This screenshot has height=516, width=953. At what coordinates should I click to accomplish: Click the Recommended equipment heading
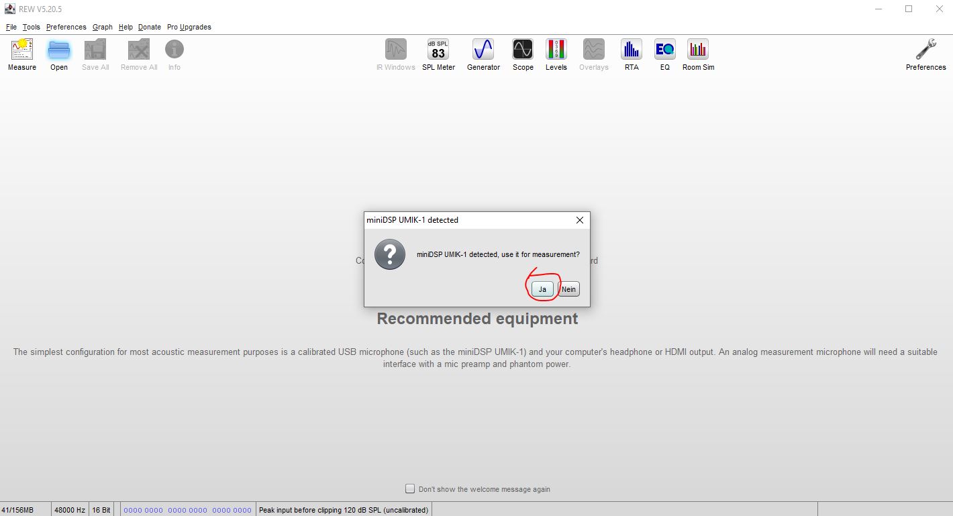click(477, 319)
